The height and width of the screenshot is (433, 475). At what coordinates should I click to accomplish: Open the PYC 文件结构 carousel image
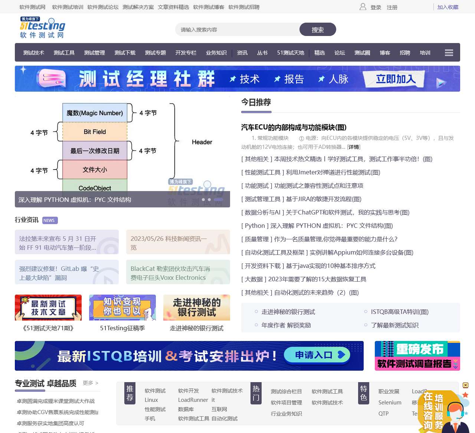[122, 152]
